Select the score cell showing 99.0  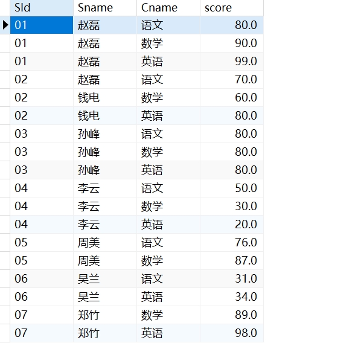232,61
